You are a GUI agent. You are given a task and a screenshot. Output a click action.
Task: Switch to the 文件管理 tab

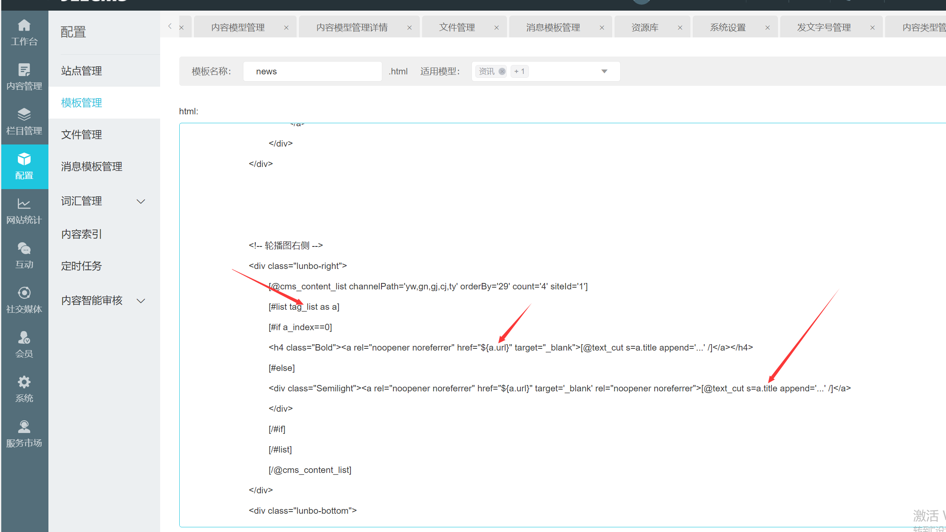(457, 28)
